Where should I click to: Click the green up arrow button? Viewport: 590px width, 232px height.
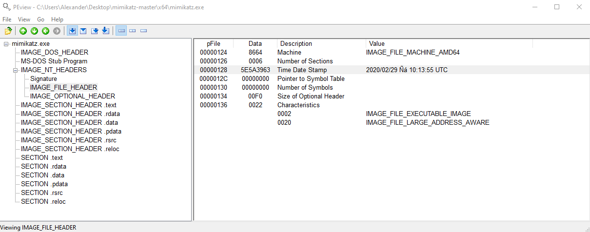[x=23, y=31]
